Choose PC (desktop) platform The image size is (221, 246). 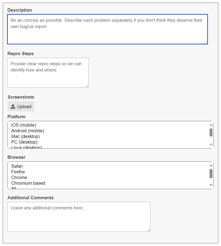[24, 142]
